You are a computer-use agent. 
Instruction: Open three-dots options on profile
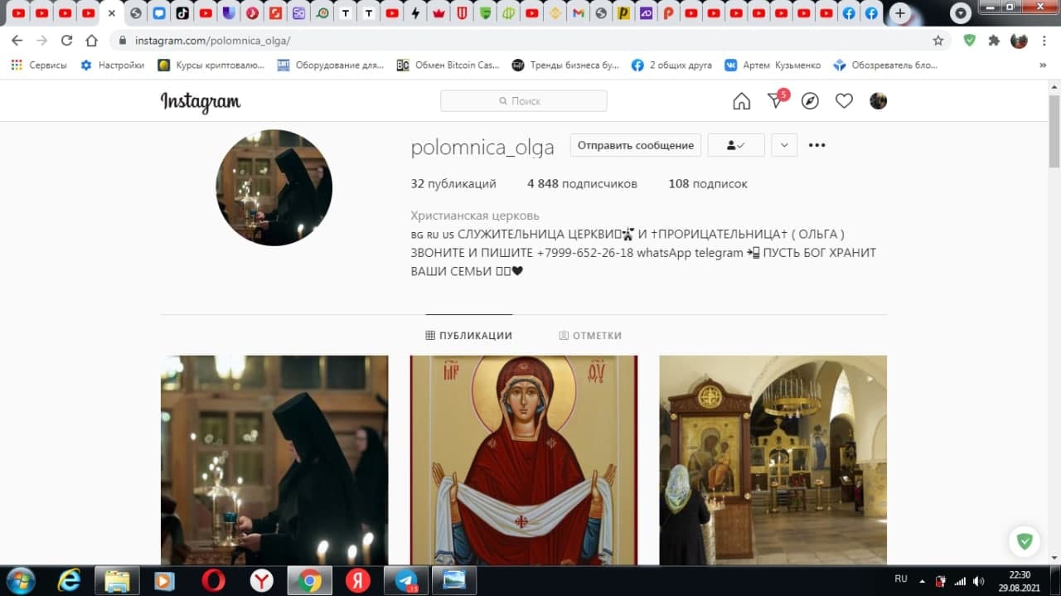[817, 145]
